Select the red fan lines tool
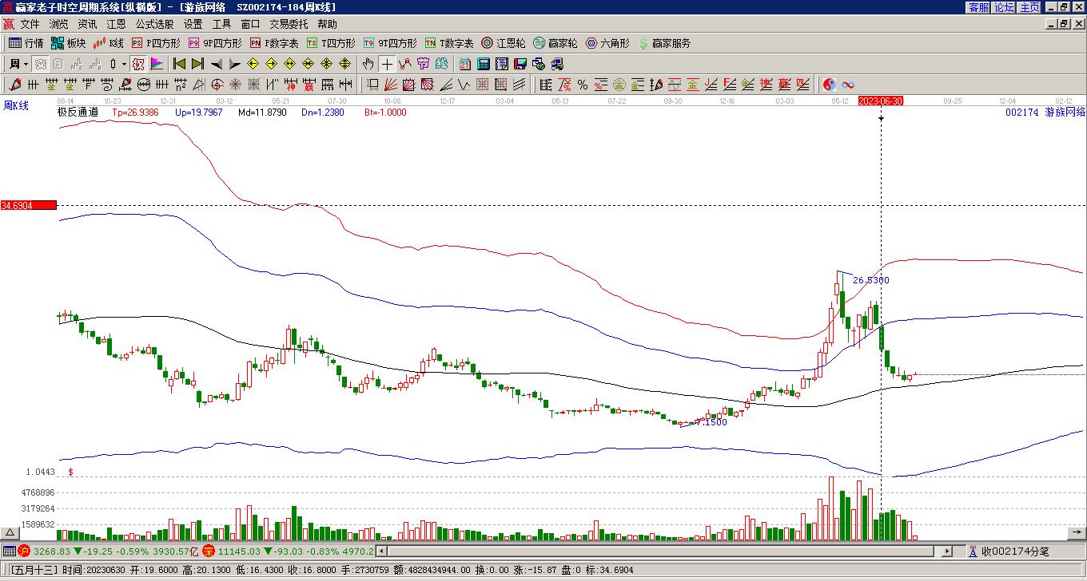The height and width of the screenshot is (581, 1087). coord(390,85)
